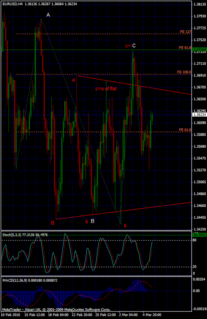207x319 pixels.
Task: Click the MACD(12,26,9) indicator label
Action: tap(30, 280)
